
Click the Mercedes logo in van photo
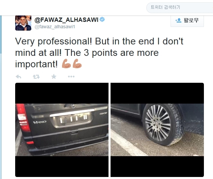tap(73, 106)
